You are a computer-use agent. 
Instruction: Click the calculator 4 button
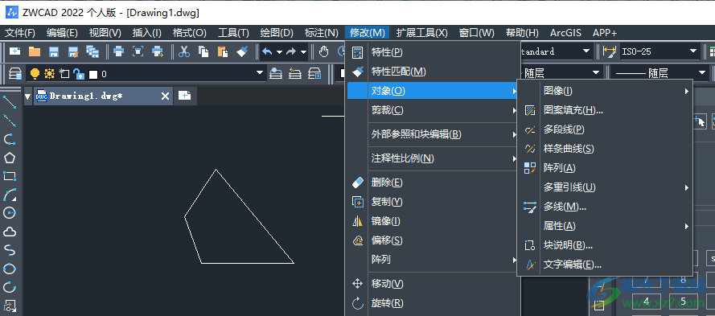pos(647,302)
